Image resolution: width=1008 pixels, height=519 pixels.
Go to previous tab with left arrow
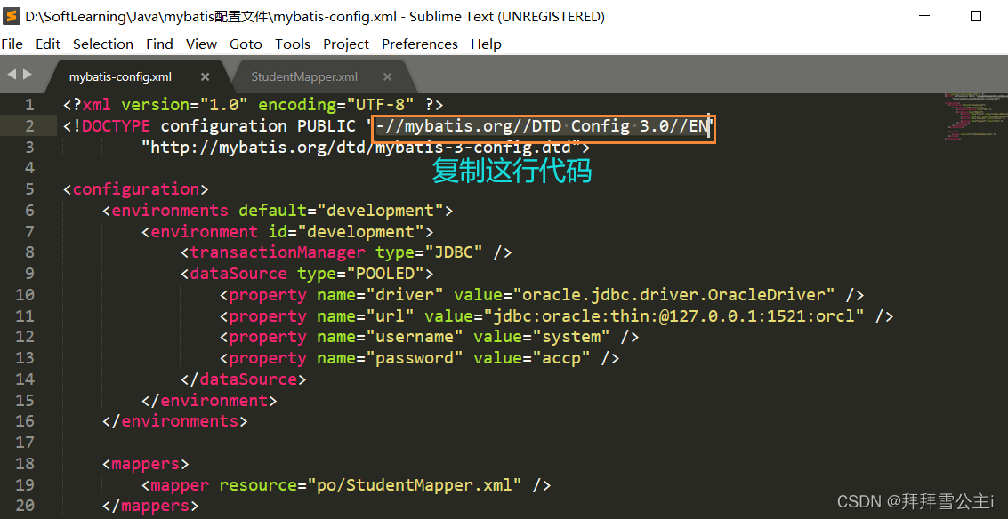(x=11, y=75)
